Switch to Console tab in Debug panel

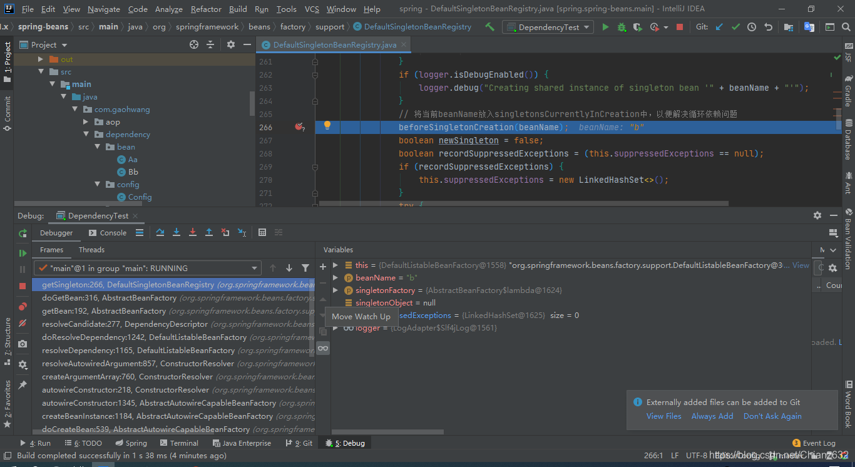click(108, 232)
